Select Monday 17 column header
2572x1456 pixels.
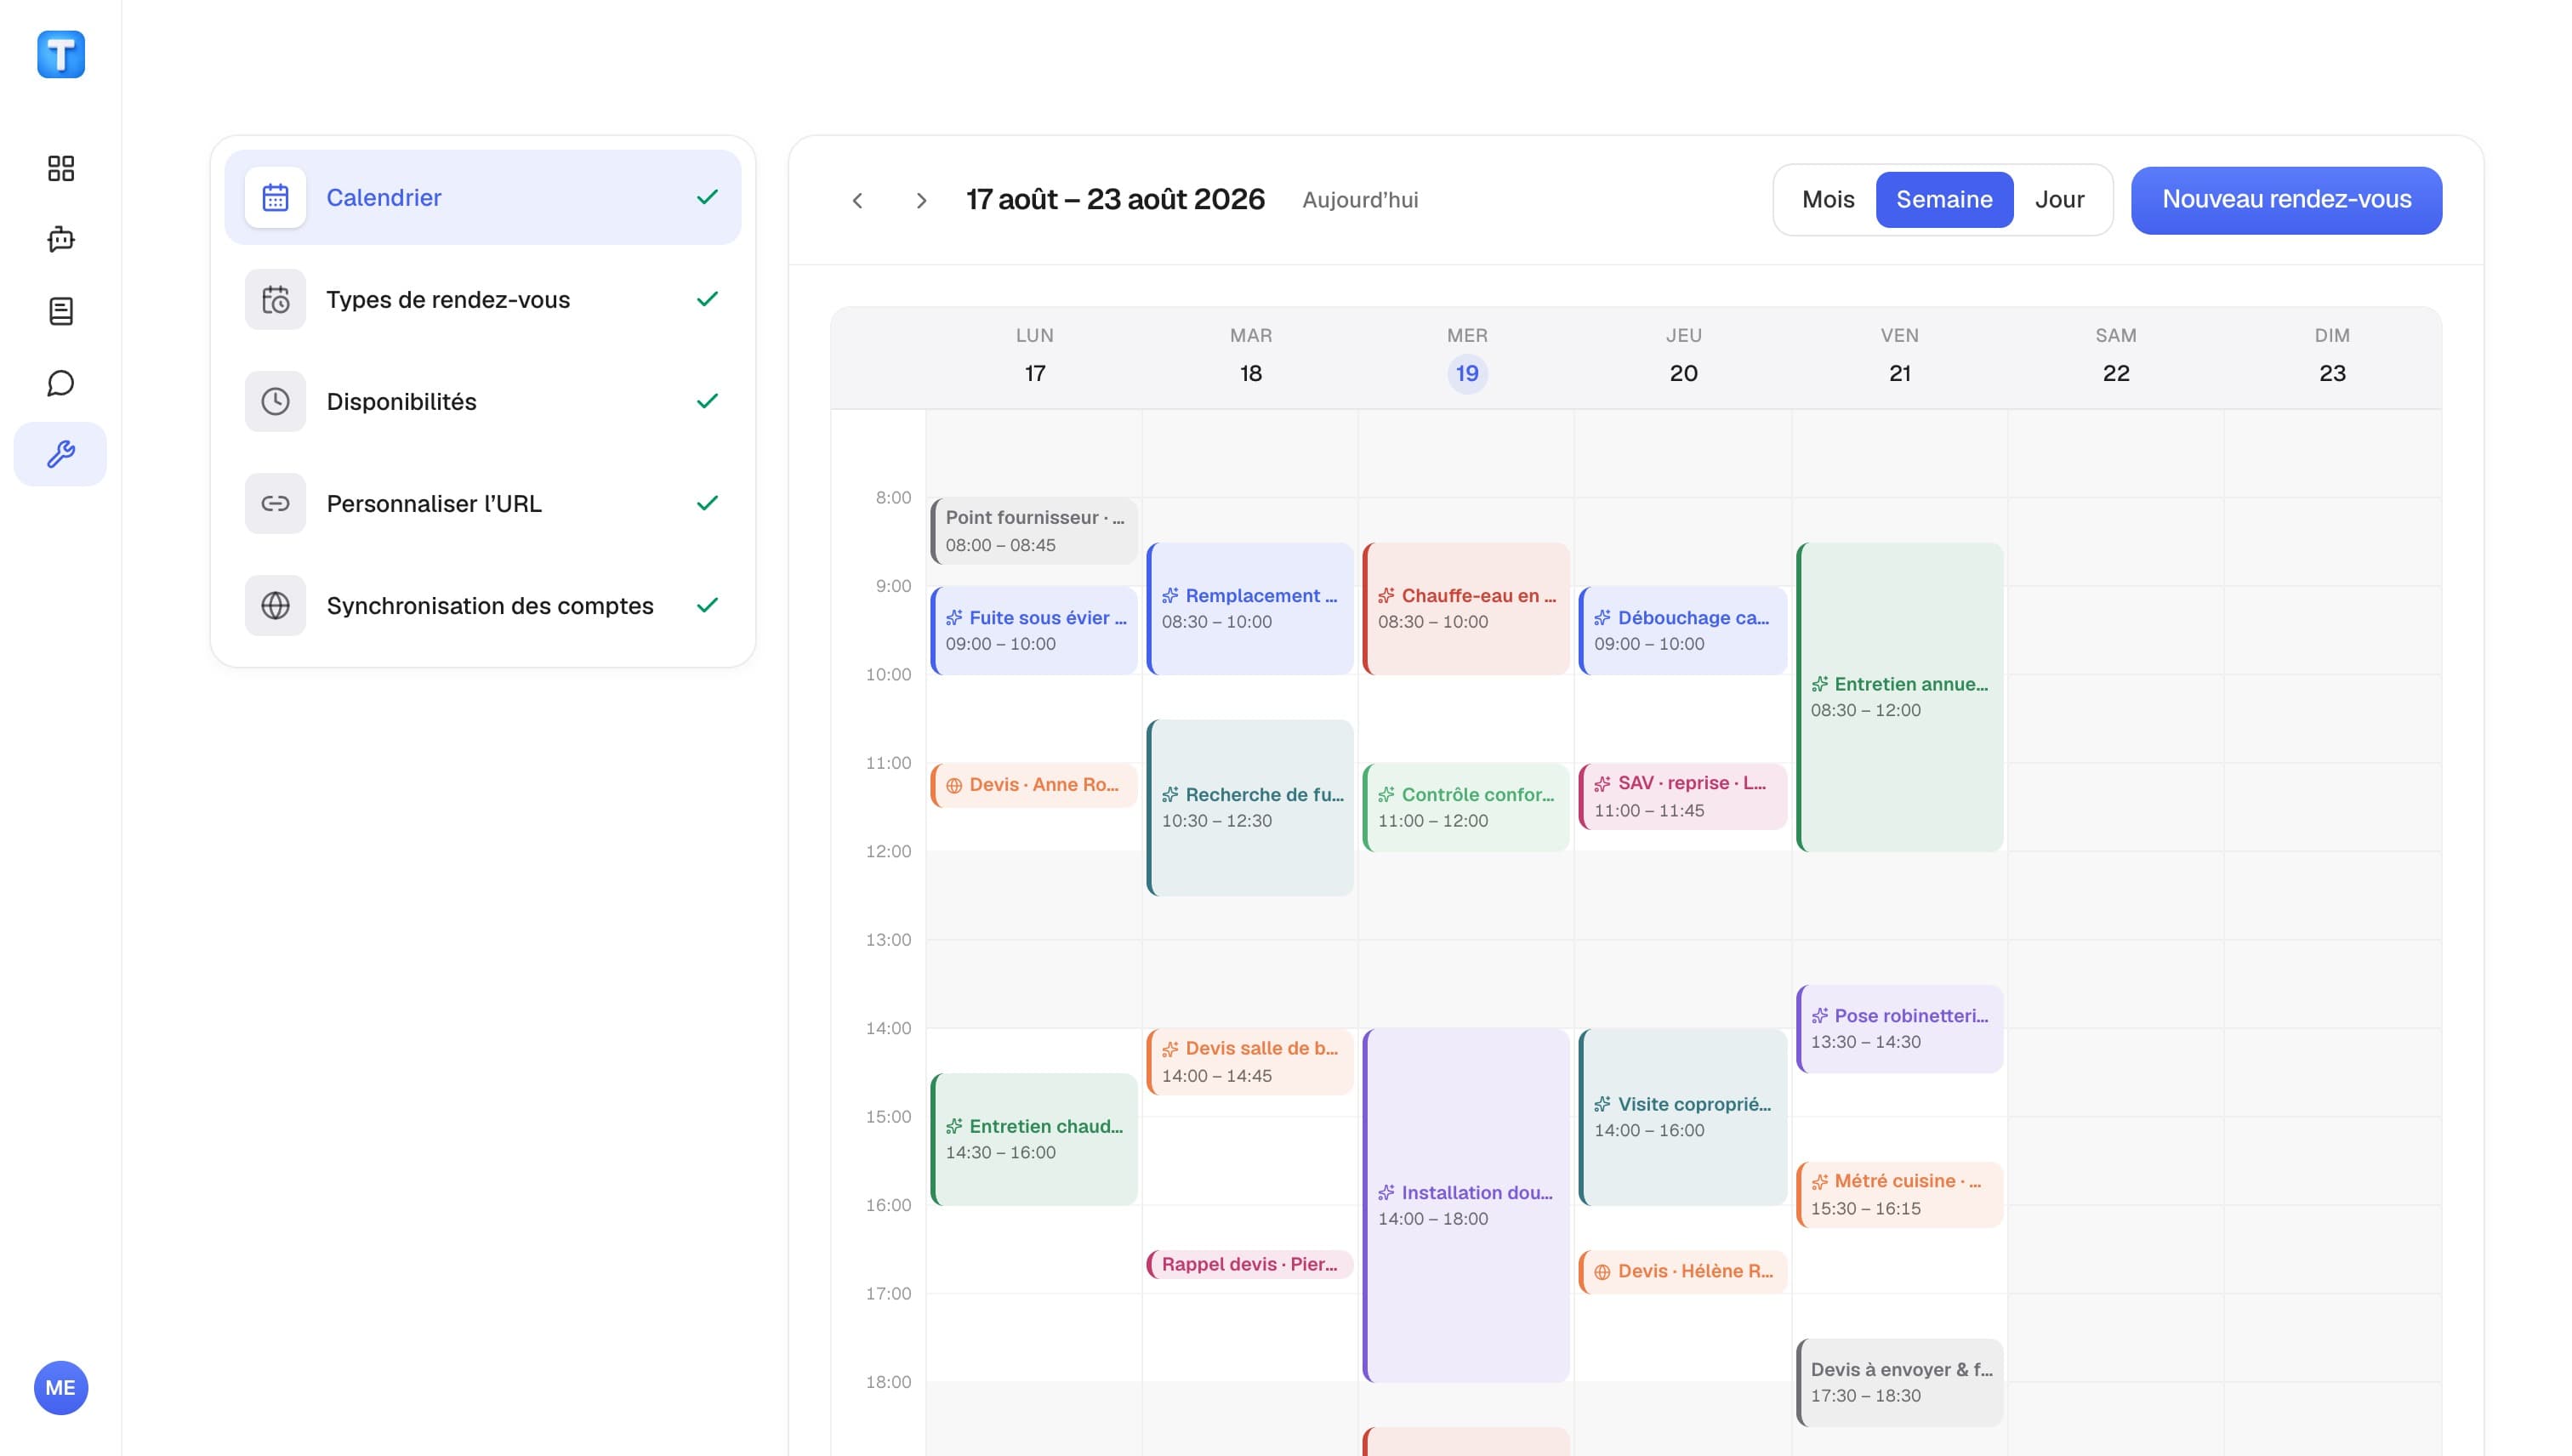click(1034, 357)
